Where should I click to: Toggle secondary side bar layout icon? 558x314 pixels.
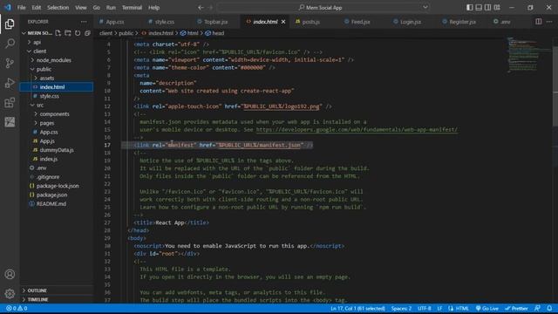pos(488,8)
